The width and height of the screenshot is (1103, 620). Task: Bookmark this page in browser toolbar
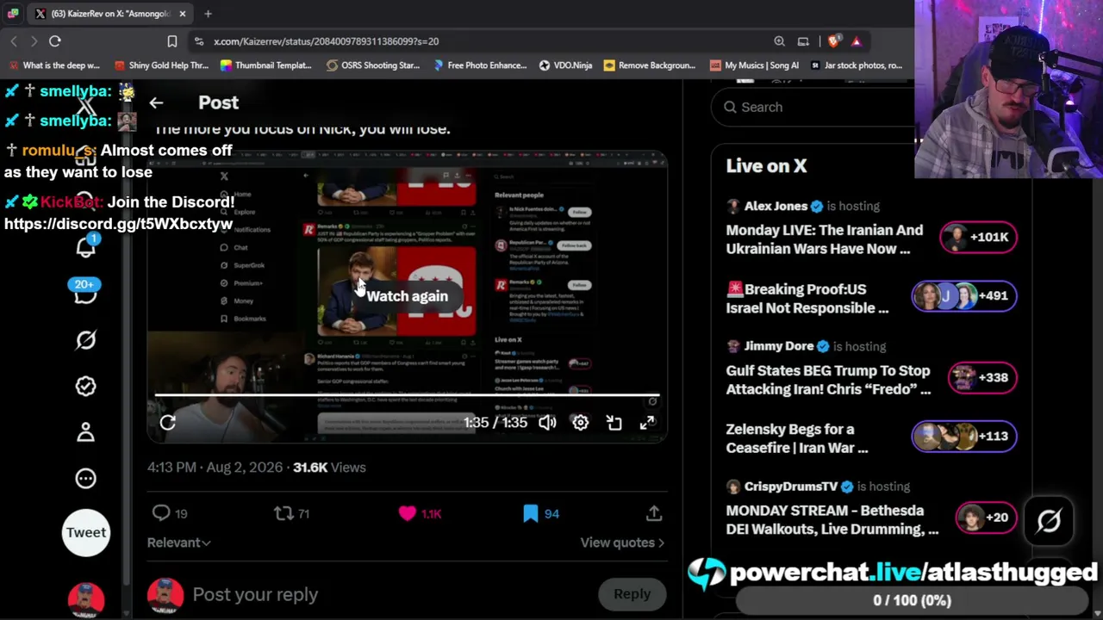pyautogui.click(x=172, y=40)
